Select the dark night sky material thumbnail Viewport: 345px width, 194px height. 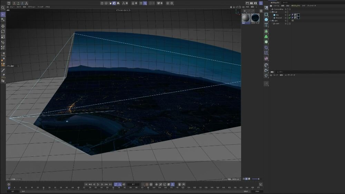point(255,18)
